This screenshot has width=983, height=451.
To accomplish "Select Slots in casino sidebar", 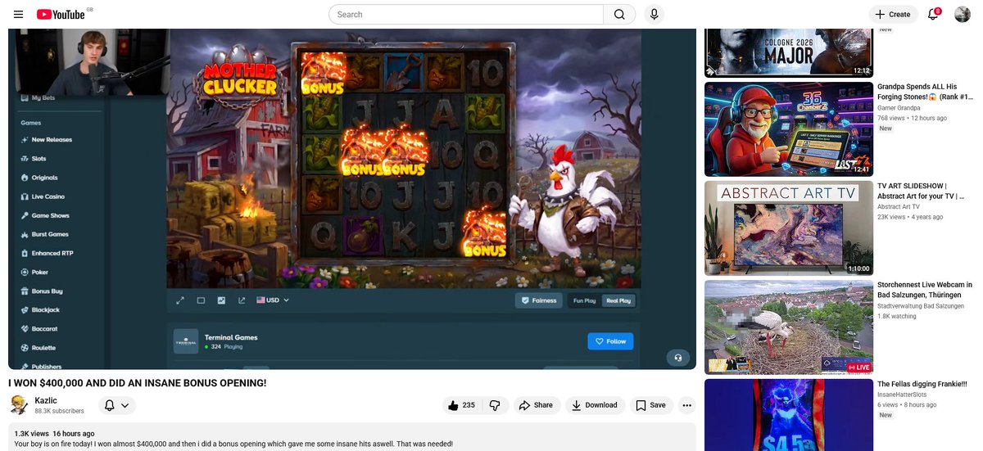I will (39, 159).
